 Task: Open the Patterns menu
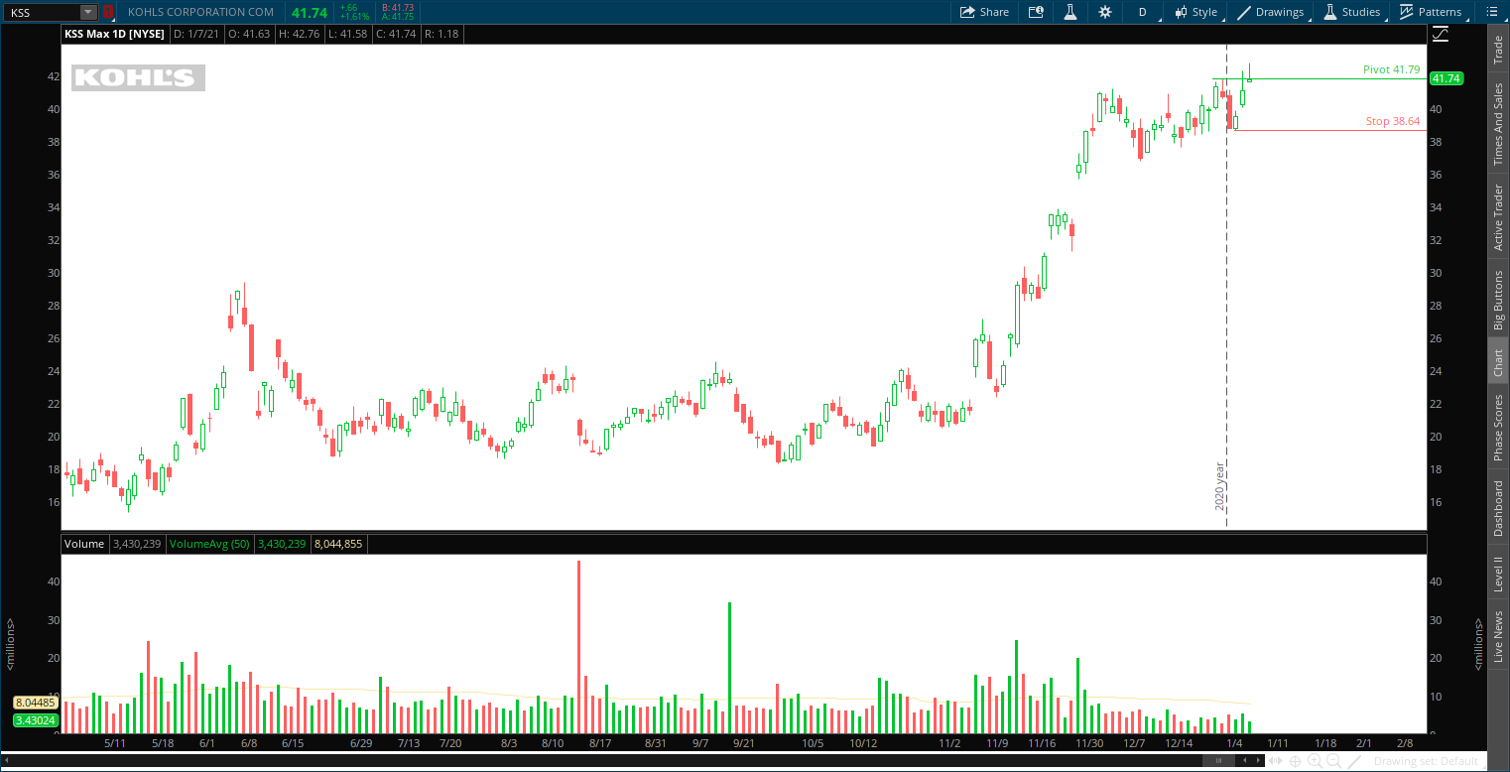1431,12
